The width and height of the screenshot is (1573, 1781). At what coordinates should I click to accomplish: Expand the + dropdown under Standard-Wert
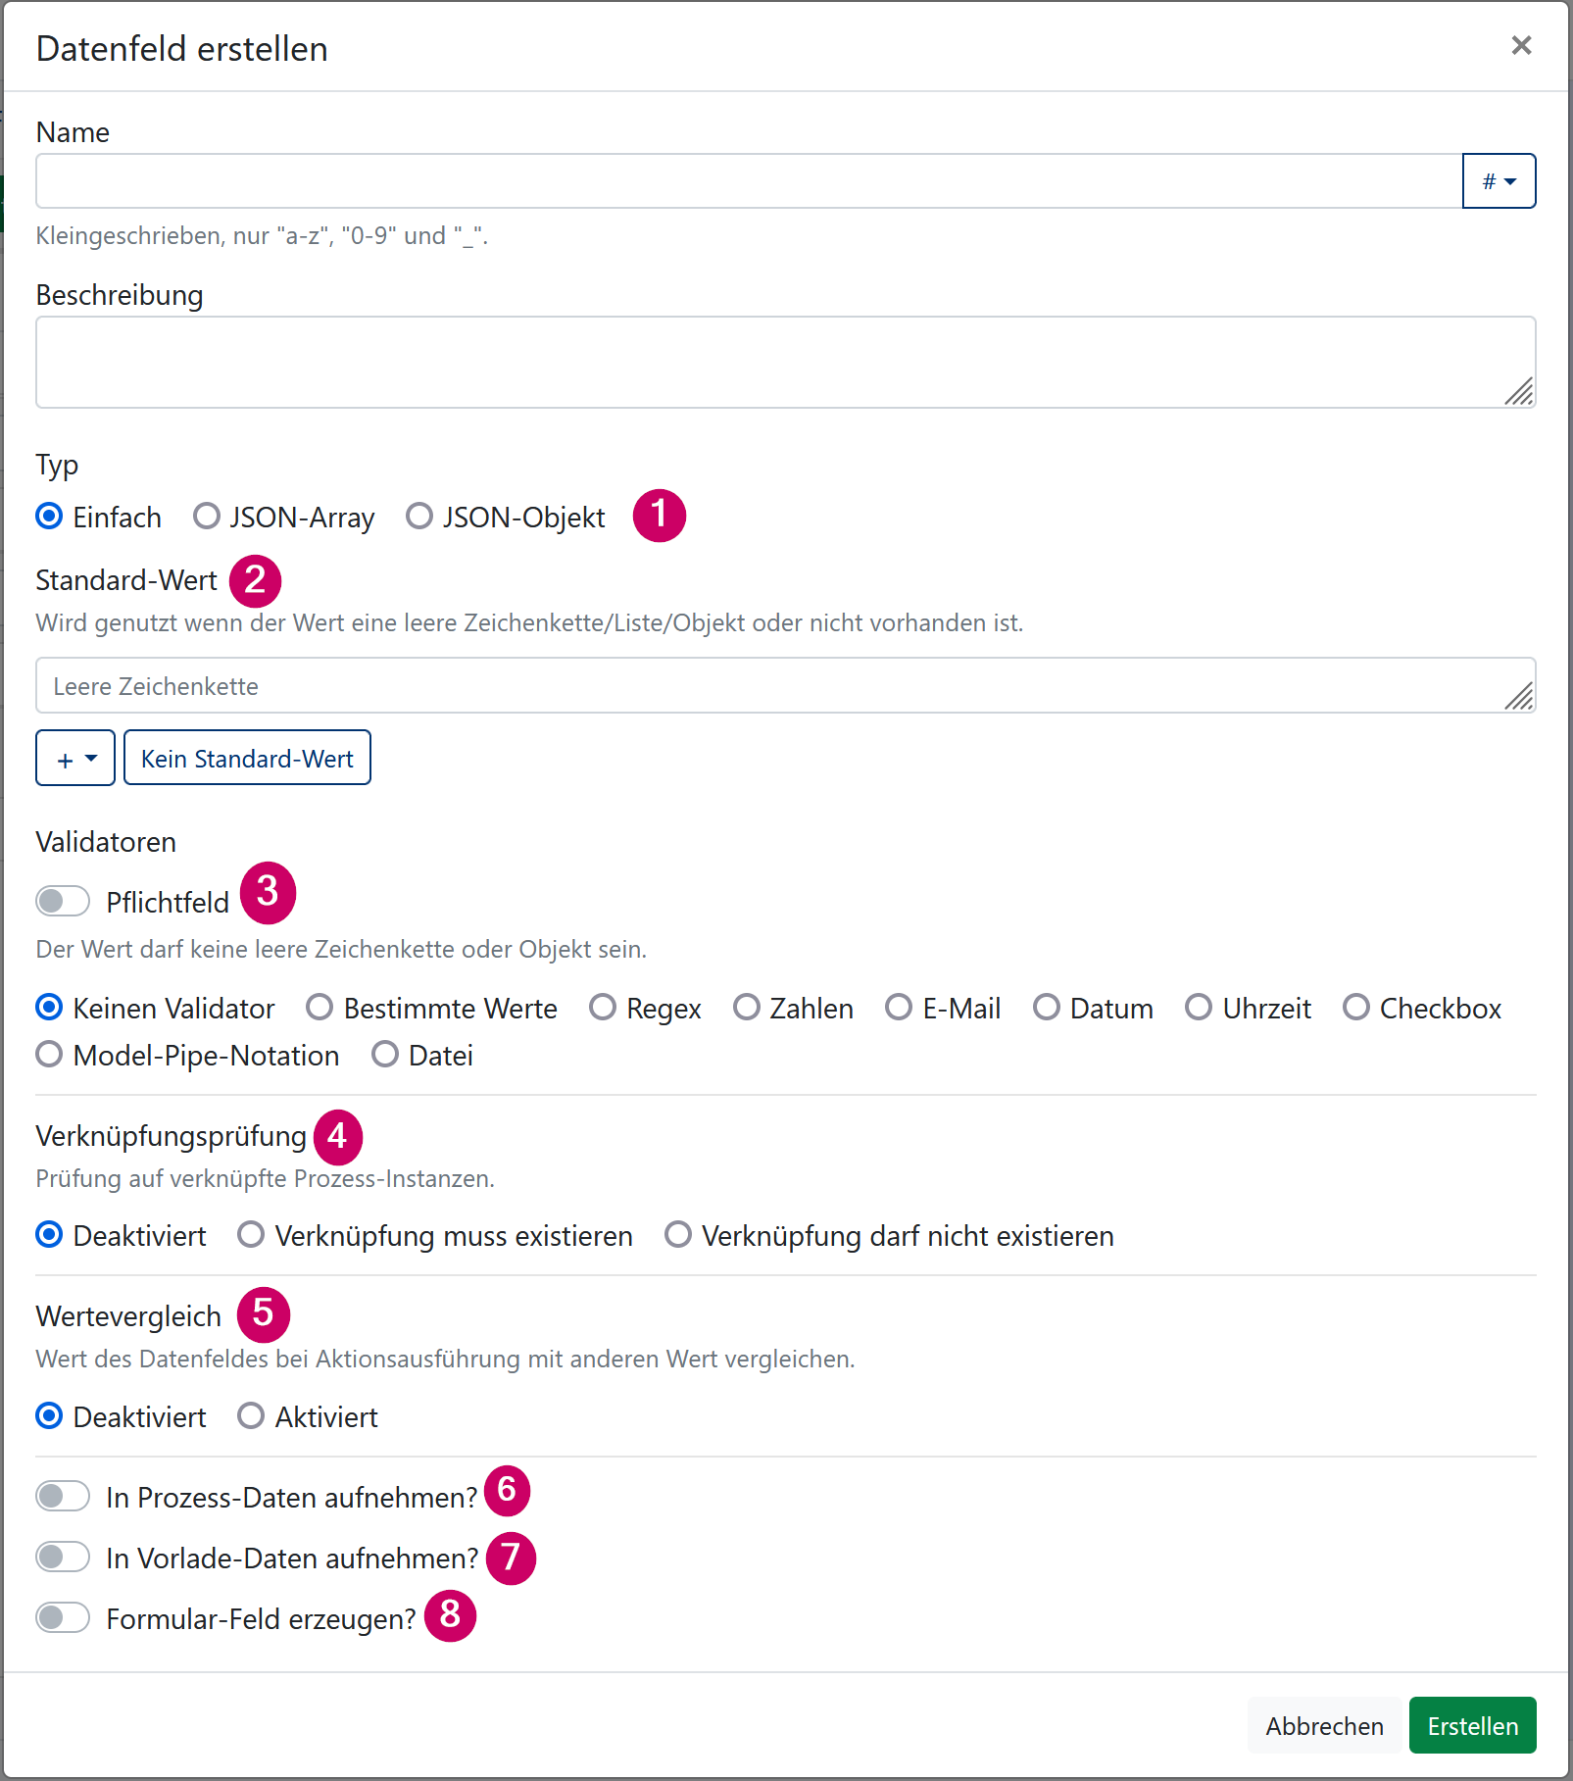click(75, 758)
